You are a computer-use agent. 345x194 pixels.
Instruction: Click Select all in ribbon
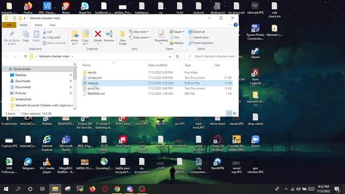[x=197, y=32]
